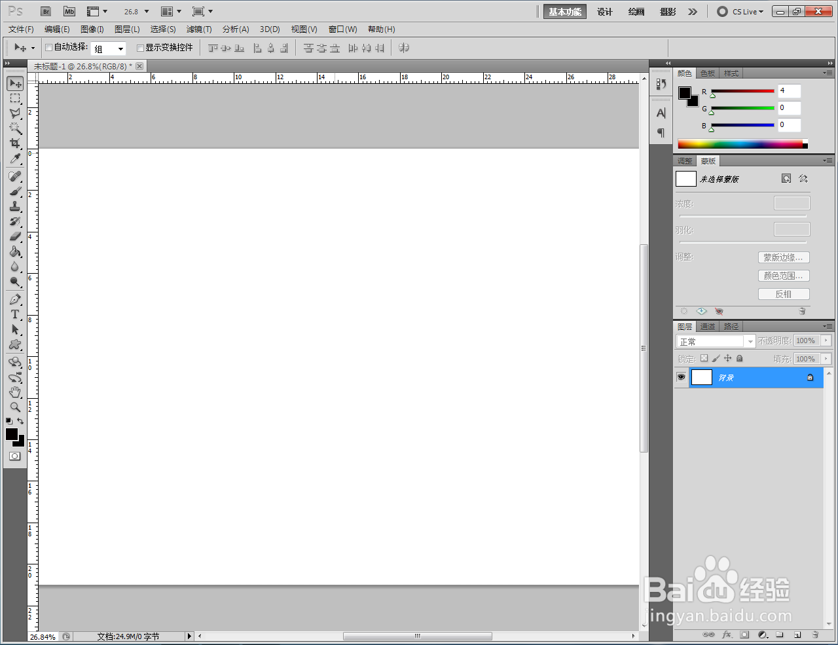Open the Character panel icon
This screenshot has height=645, width=838.
coord(661,113)
